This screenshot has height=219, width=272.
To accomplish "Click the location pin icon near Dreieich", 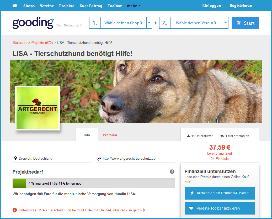I will click(15, 158).
